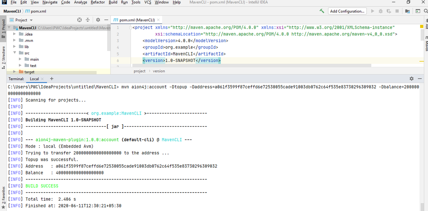428x211 pixels.
Task: Open Project panel settings gear
Action: [x=97, y=20]
